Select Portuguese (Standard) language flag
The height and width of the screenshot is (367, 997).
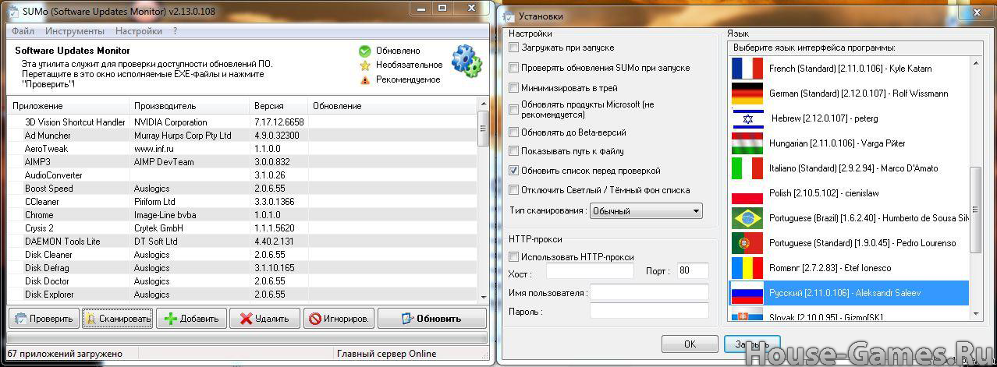747,243
